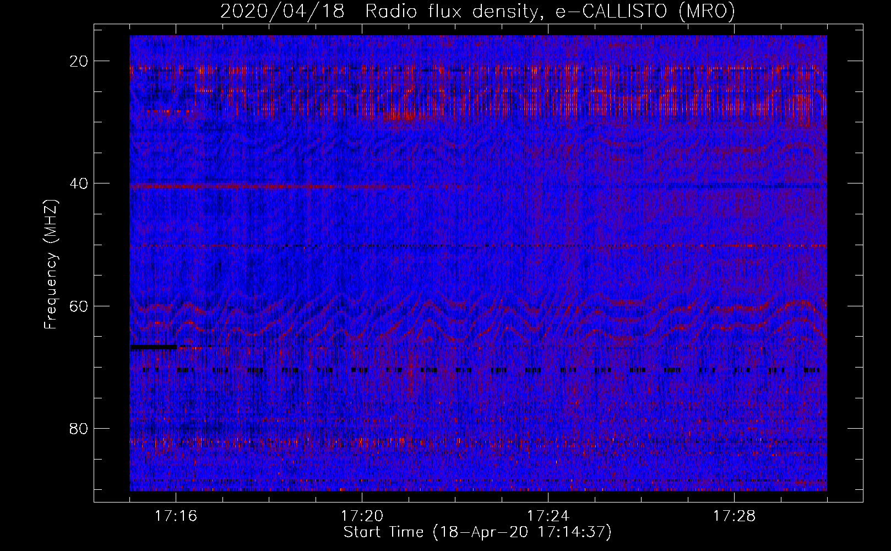This screenshot has height=551, width=891.
Task: Click the '17:24' time tick label
Action: tap(548, 516)
